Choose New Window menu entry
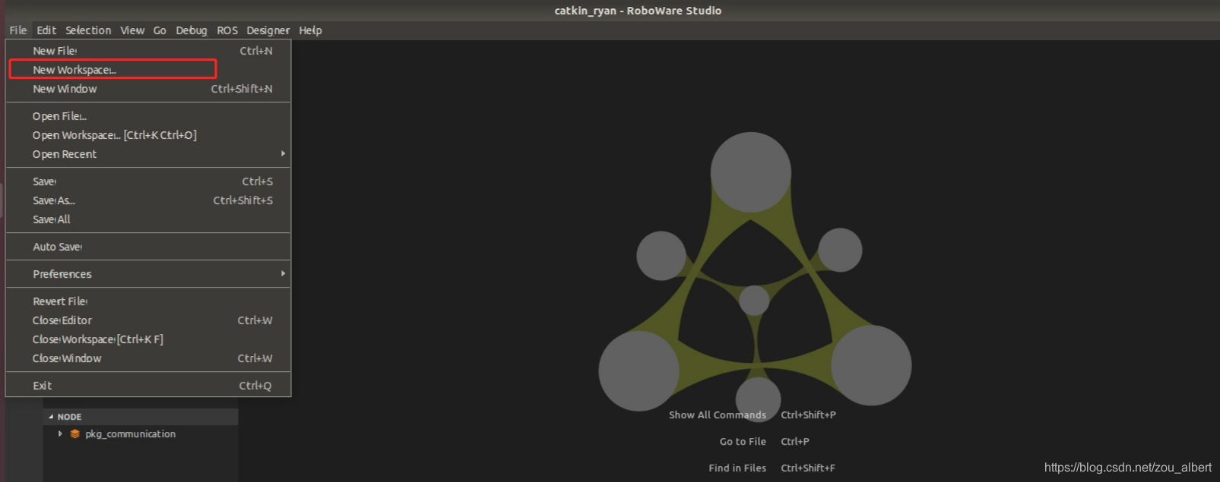This screenshot has width=1220, height=482. [148, 89]
